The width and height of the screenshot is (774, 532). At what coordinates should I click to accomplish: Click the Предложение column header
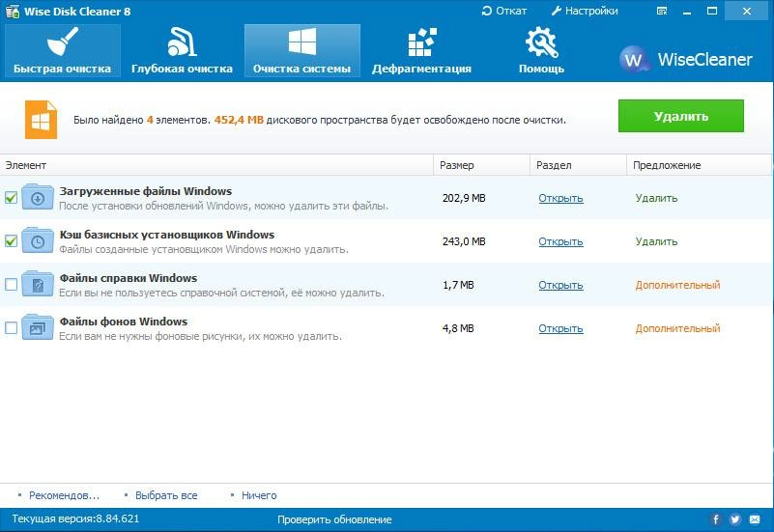tap(699, 165)
